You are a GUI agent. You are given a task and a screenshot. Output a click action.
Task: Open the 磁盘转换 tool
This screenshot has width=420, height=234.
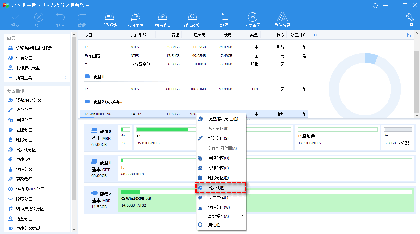[192, 19]
